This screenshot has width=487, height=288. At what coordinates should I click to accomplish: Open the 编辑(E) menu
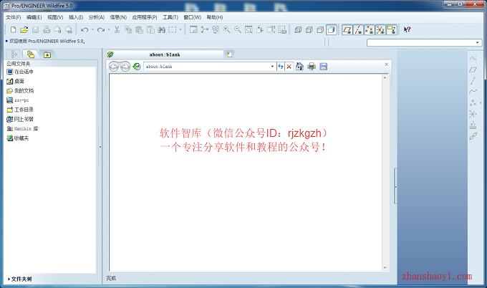tap(34, 17)
